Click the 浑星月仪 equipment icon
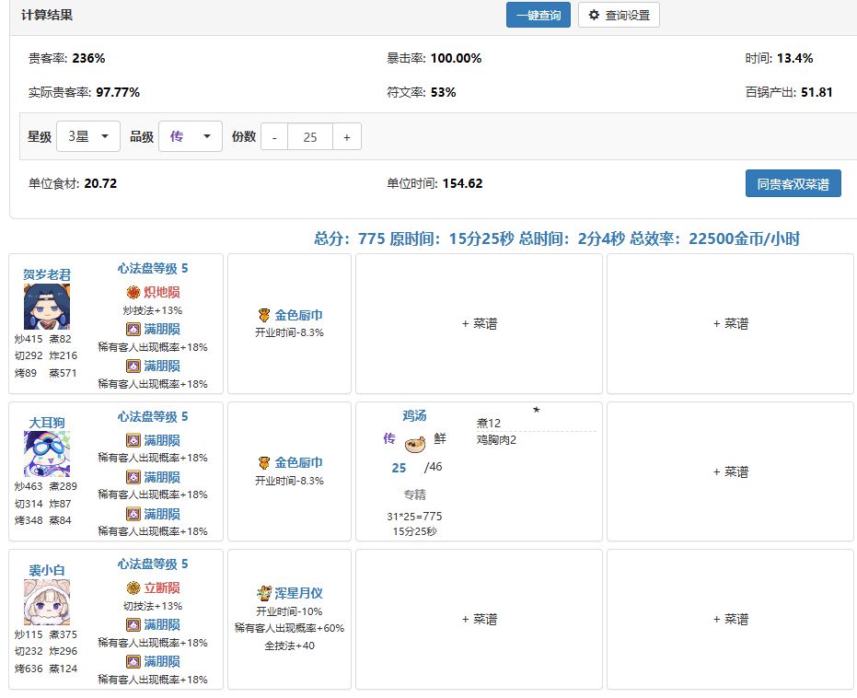 coord(264,593)
